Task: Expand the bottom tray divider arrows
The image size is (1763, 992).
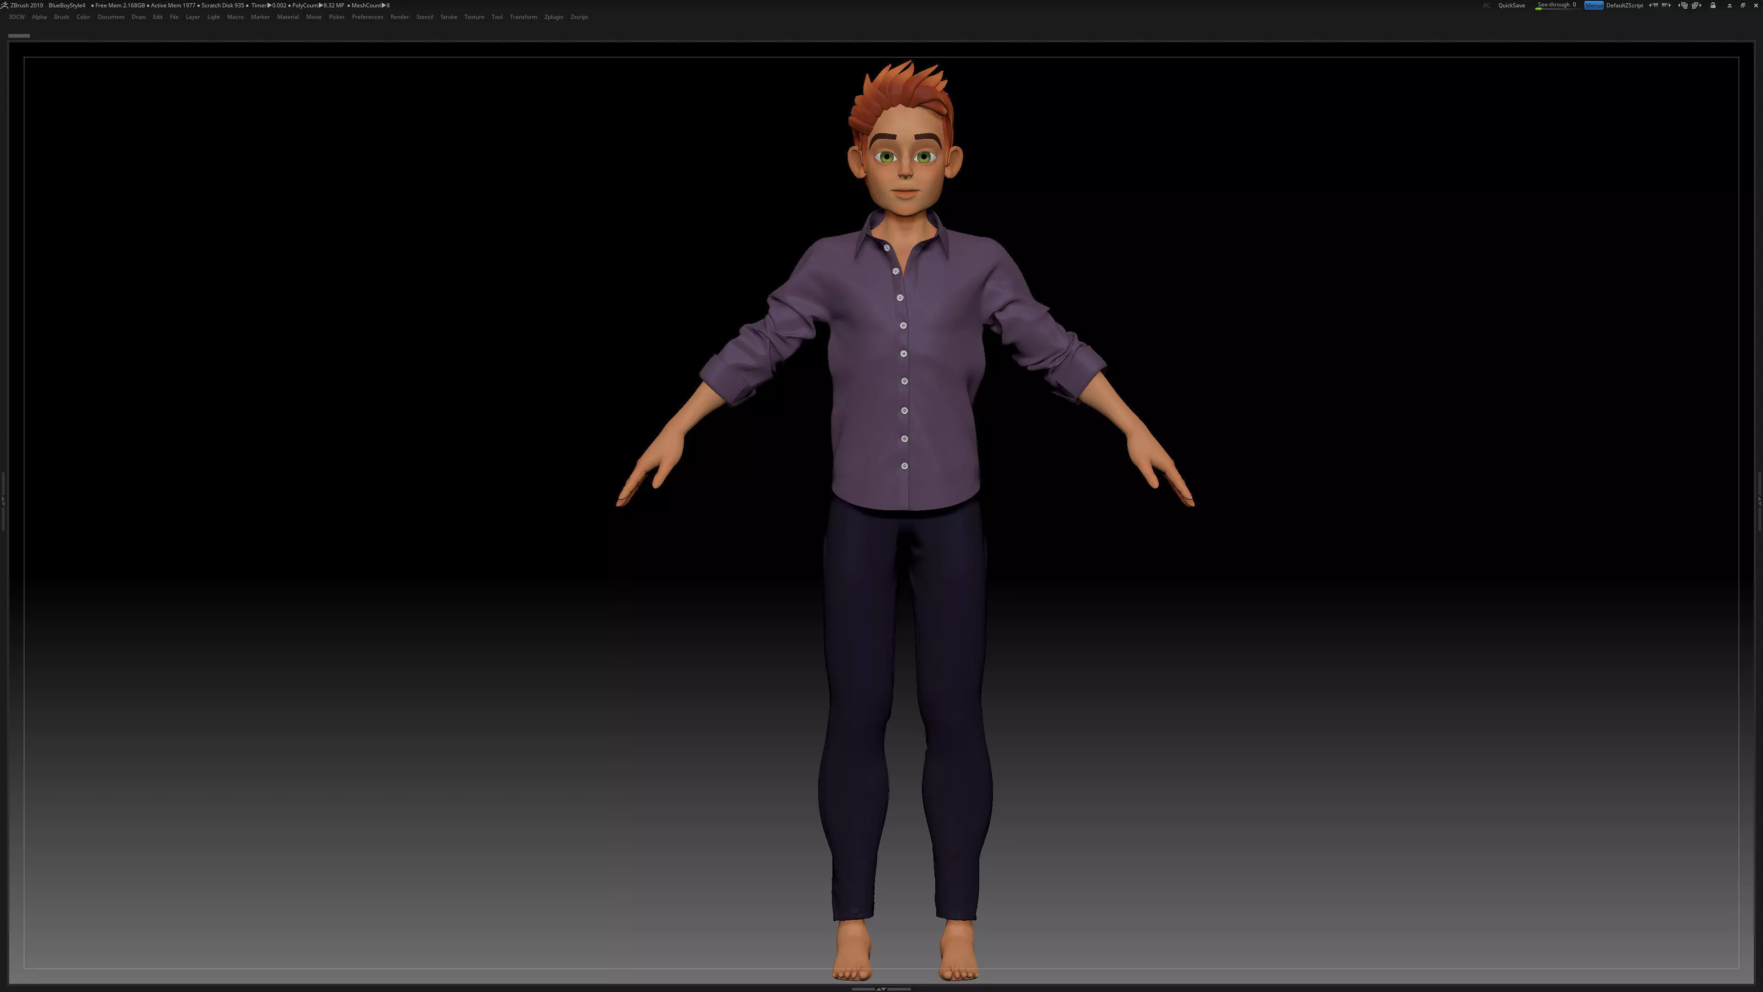Action: [881, 989]
